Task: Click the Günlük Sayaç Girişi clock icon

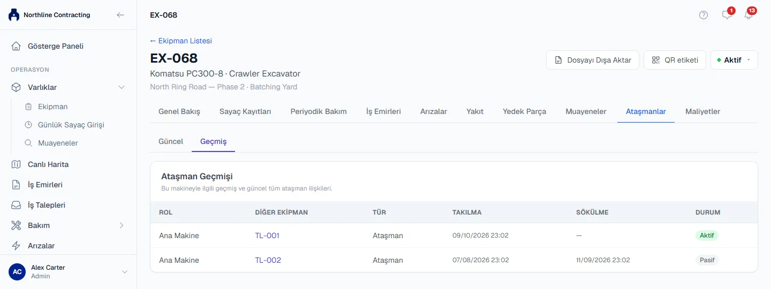Action: click(x=28, y=125)
